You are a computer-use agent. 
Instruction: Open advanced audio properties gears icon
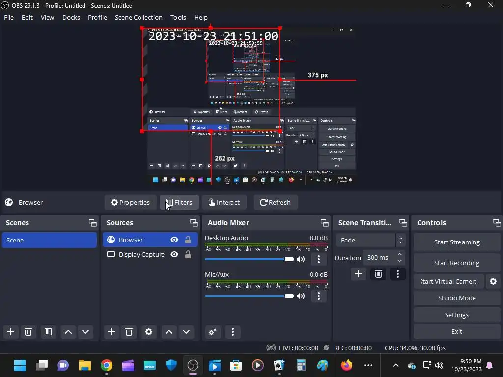pyautogui.click(x=213, y=332)
